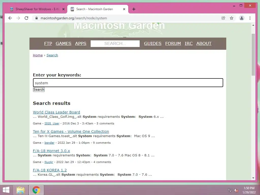This screenshot has width=260, height=195.
Task: Click the header SEARCH... field
Action: pyautogui.click(x=115, y=44)
